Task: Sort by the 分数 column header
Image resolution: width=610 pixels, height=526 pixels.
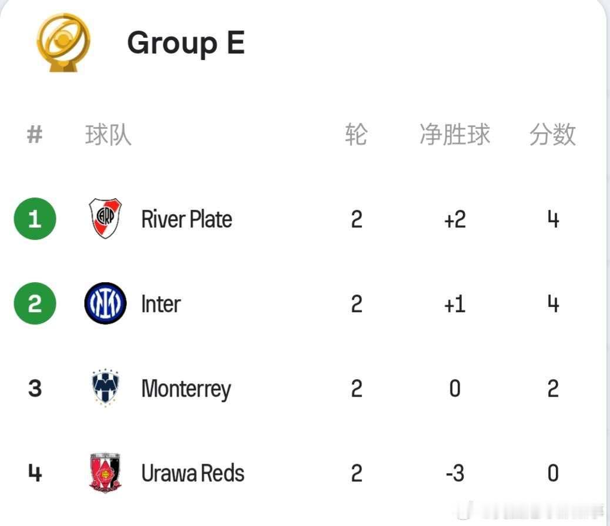Action: tap(552, 135)
